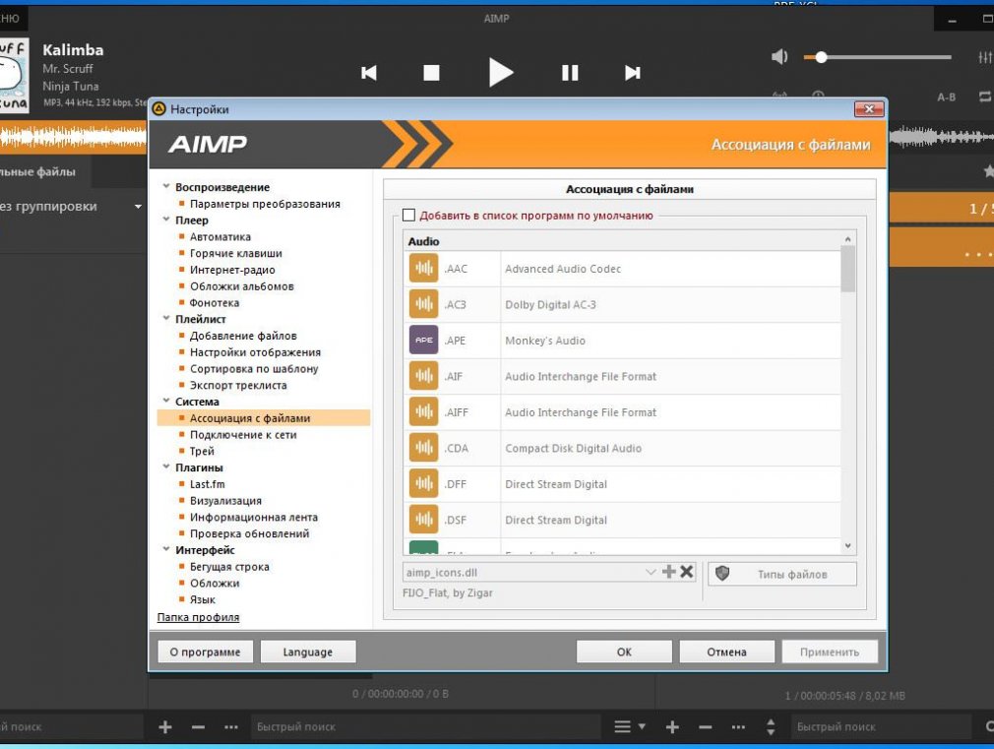Open Информационная лента settings
994x749 pixels.
click(x=254, y=517)
